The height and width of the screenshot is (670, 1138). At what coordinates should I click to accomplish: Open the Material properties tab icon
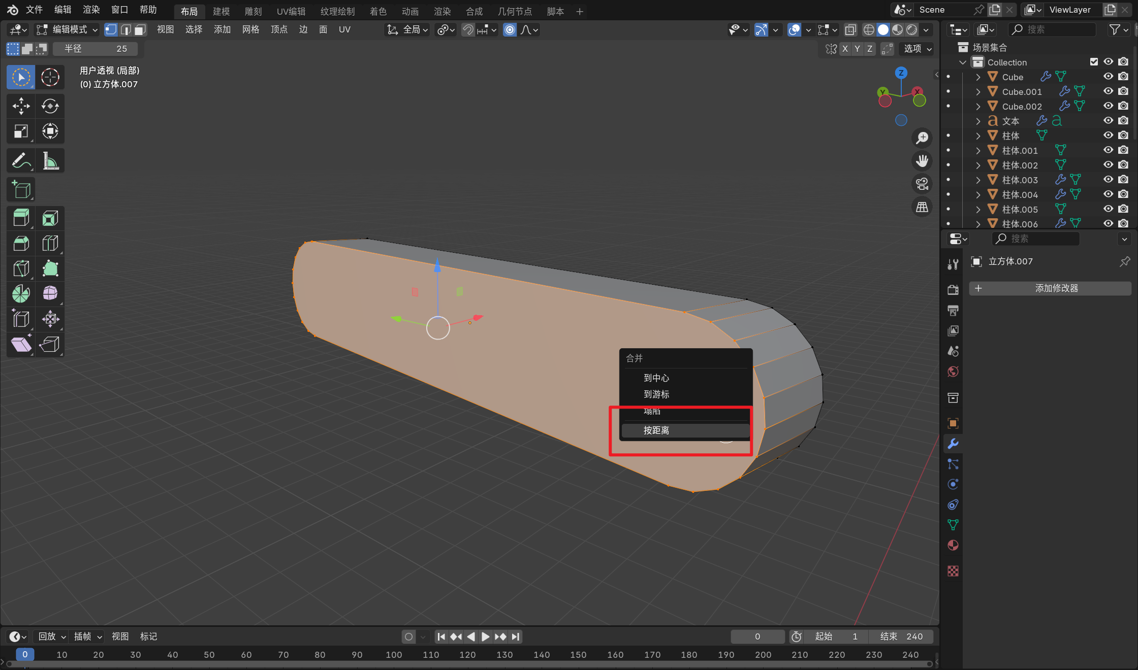953,546
